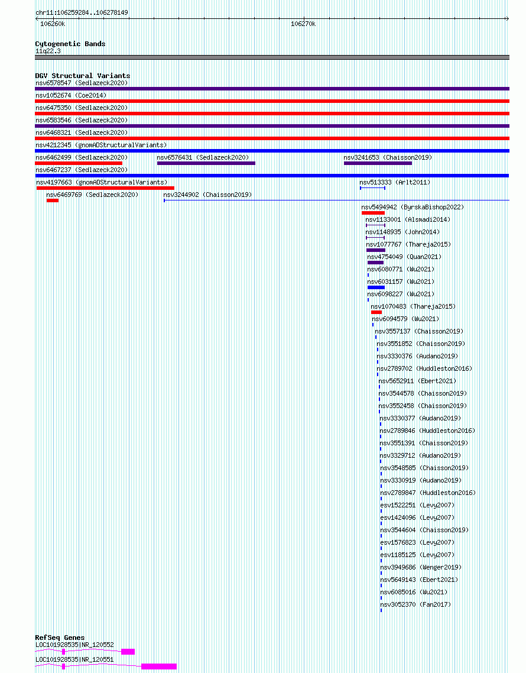The width and height of the screenshot is (526, 673).
Task: Click the nsv6468321 (Sedlazeck2020) label
Action: [x=82, y=132]
